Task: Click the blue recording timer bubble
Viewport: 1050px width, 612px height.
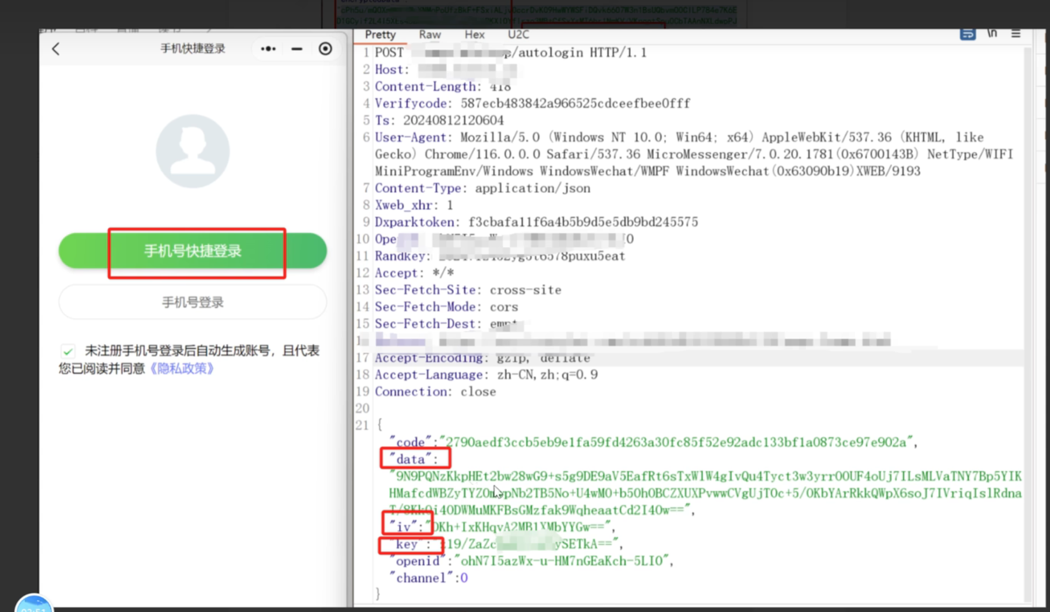Action: click(x=34, y=604)
